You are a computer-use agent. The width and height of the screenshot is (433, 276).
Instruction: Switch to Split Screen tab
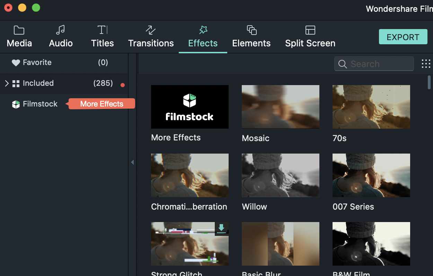point(310,37)
